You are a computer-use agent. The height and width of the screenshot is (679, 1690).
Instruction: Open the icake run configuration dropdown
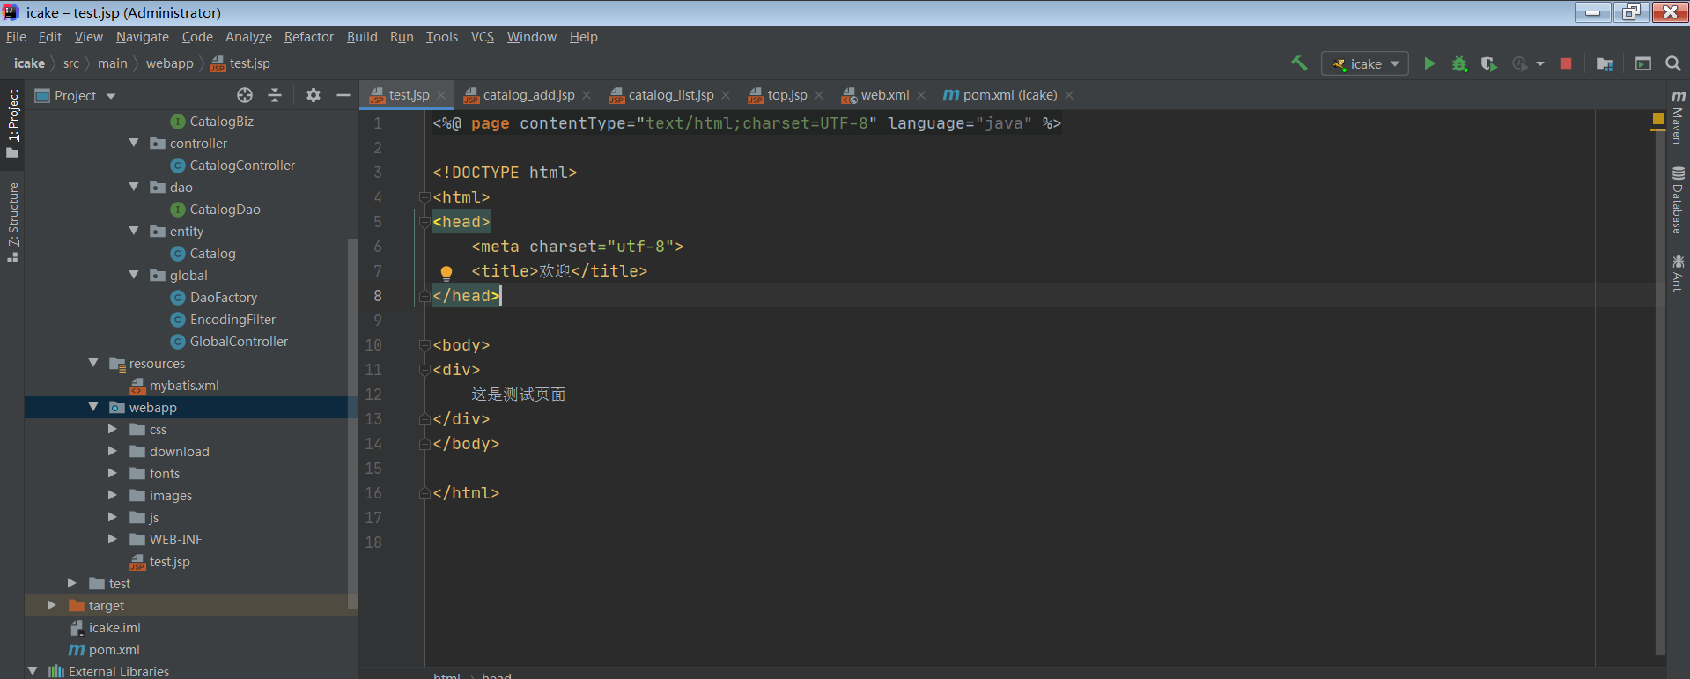click(1365, 63)
